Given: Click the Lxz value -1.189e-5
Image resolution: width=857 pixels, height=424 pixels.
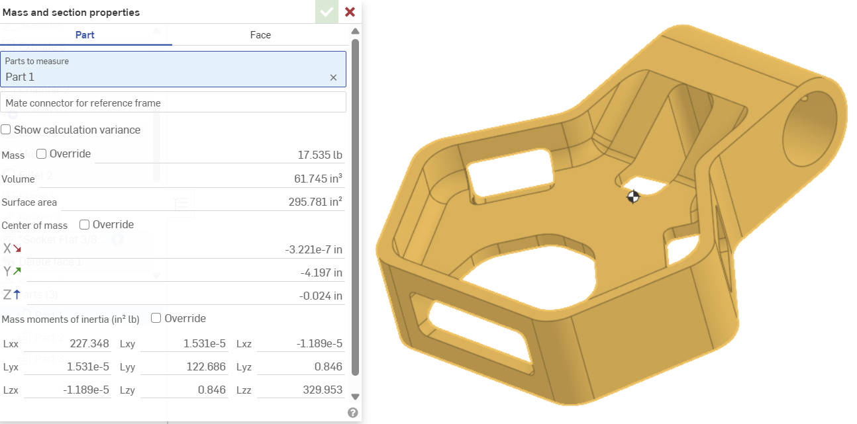Looking at the screenshot, I should 320,343.
